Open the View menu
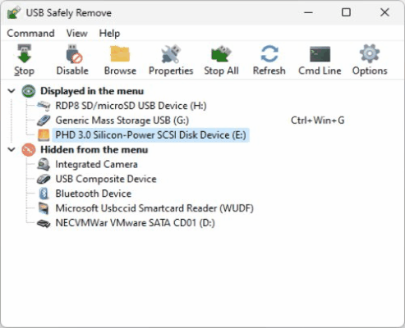 point(77,34)
